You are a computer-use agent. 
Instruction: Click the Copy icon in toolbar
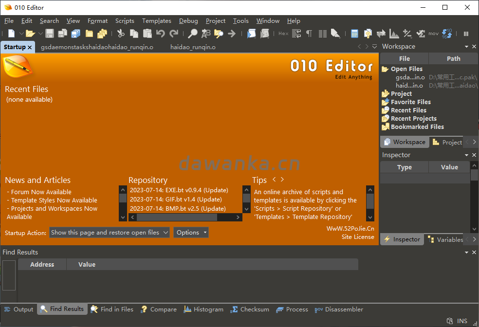(x=134, y=33)
